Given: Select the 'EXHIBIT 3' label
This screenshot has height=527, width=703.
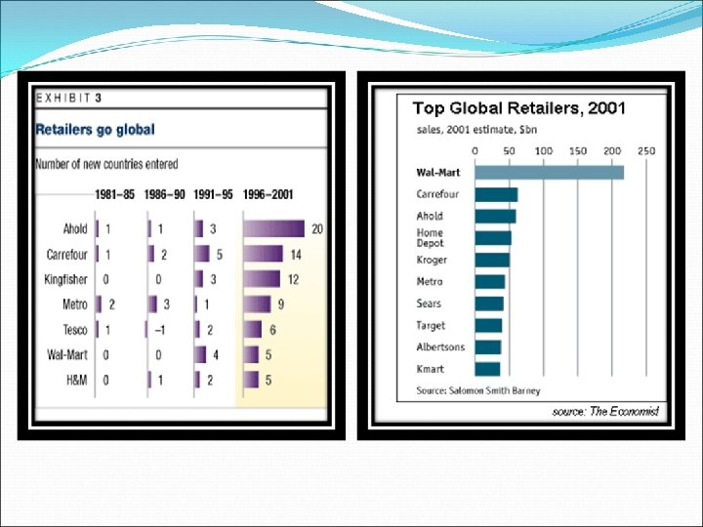Looking at the screenshot, I should tap(68, 99).
